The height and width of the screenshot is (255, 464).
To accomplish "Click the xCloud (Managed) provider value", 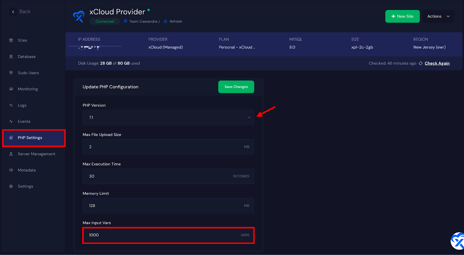I will pyautogui.click(x=166, y=47).
